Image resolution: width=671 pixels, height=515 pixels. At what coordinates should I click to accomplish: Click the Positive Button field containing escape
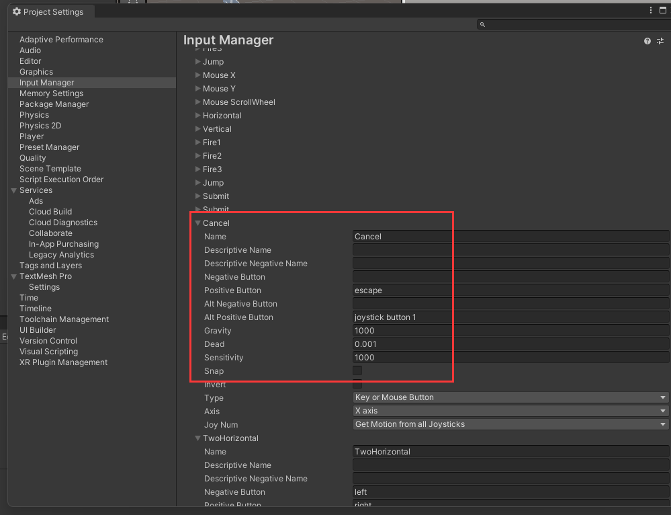pos(510,290)
